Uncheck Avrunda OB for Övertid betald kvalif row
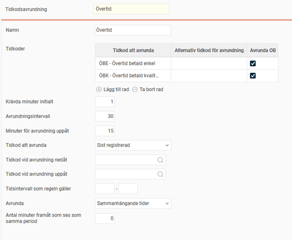Viewport: 292px width, 240px height. click(253, 75)
